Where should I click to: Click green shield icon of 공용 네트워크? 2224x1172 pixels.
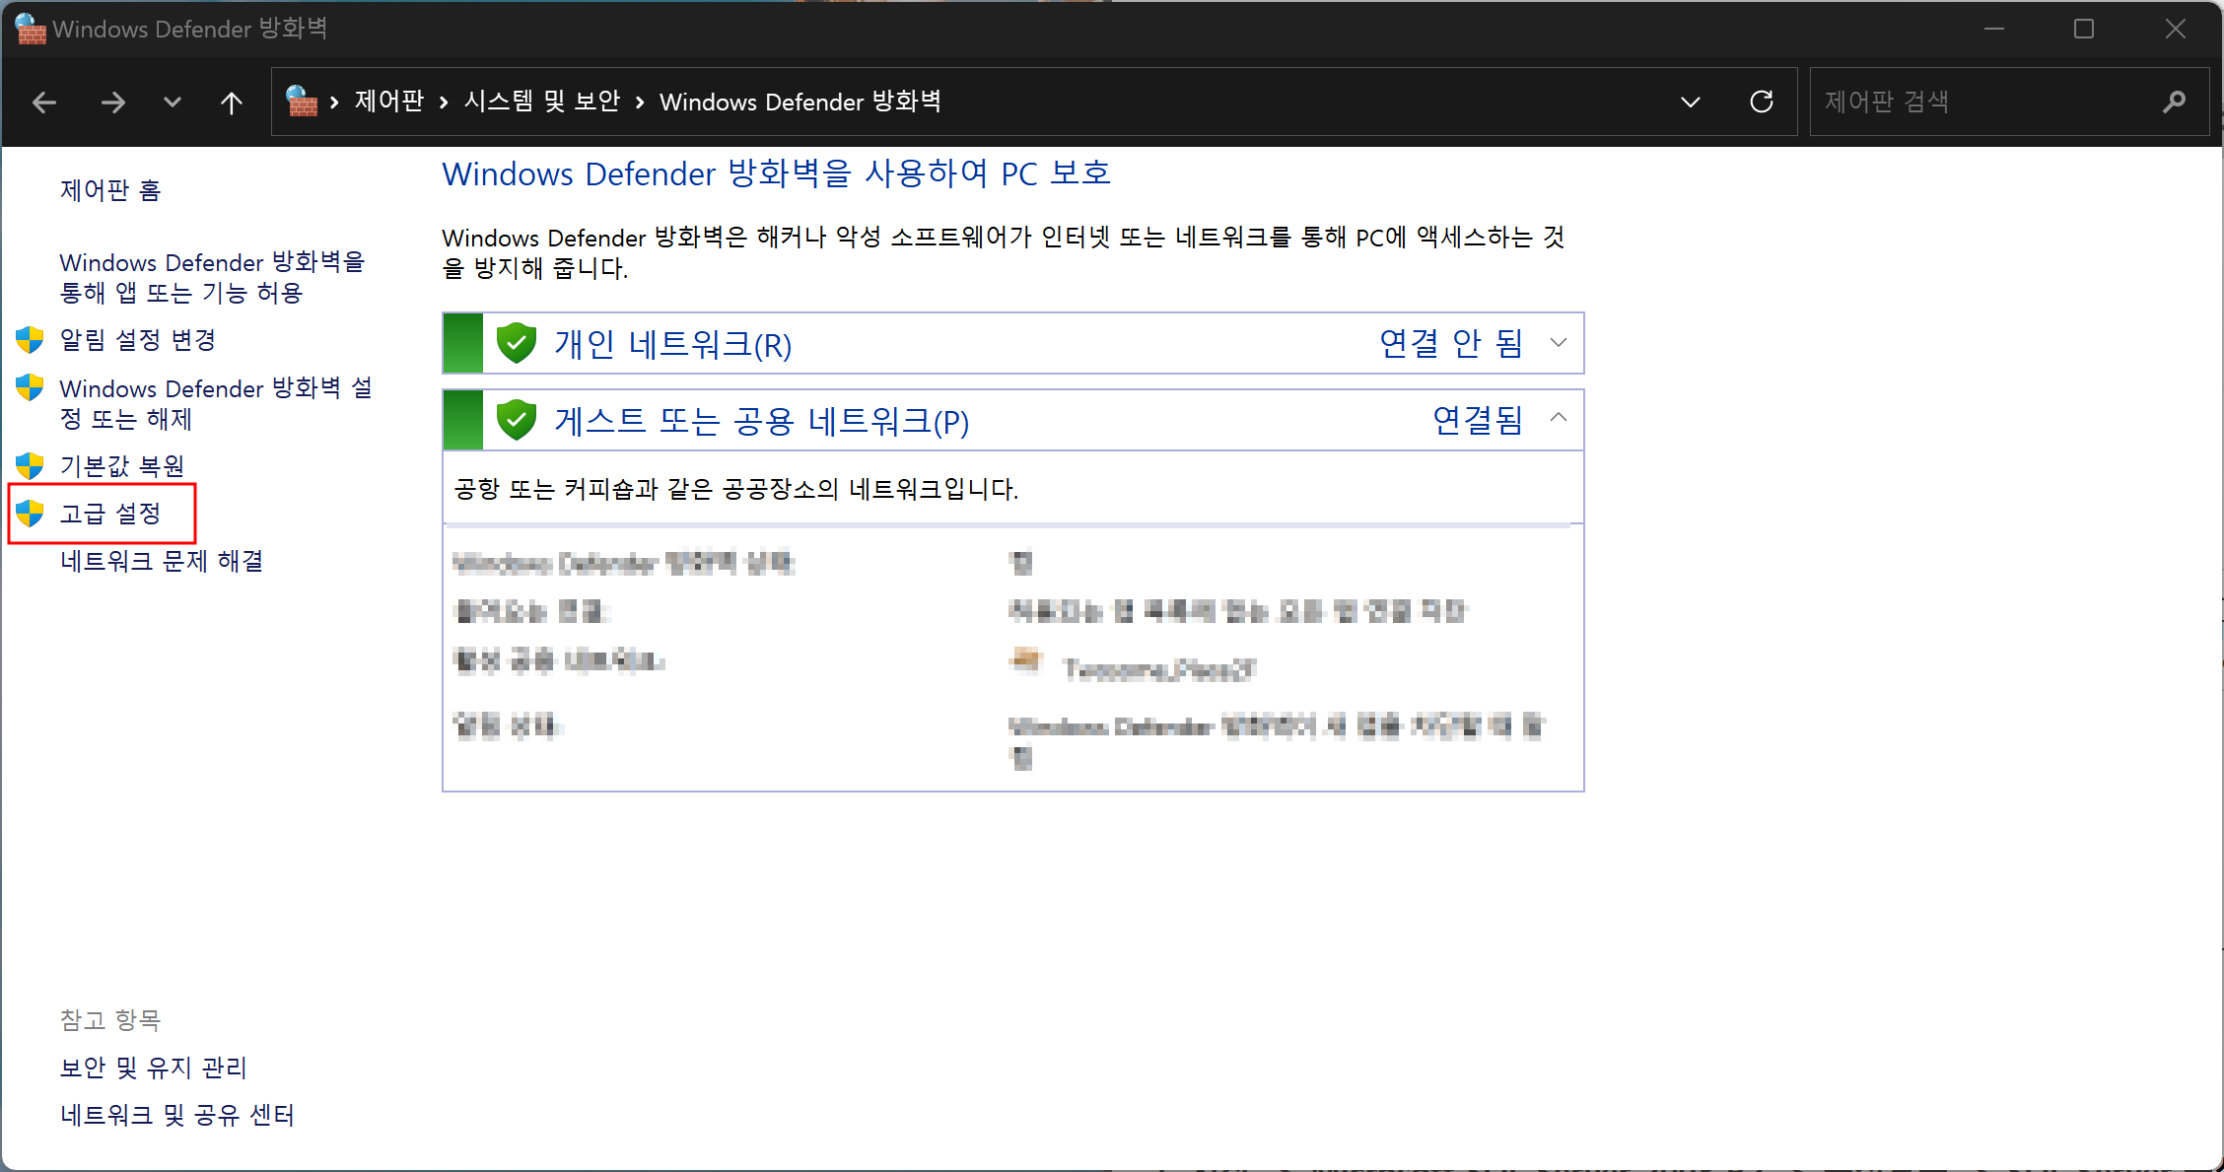coord(517,420)
